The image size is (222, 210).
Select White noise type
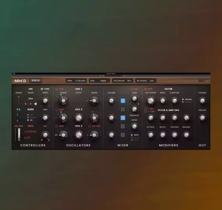(132, 135)
